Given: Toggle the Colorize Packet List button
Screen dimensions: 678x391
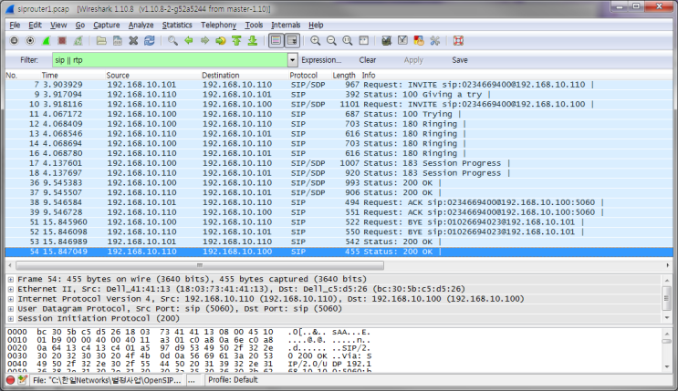Looking at the screenshot, I should coord(276,41).
